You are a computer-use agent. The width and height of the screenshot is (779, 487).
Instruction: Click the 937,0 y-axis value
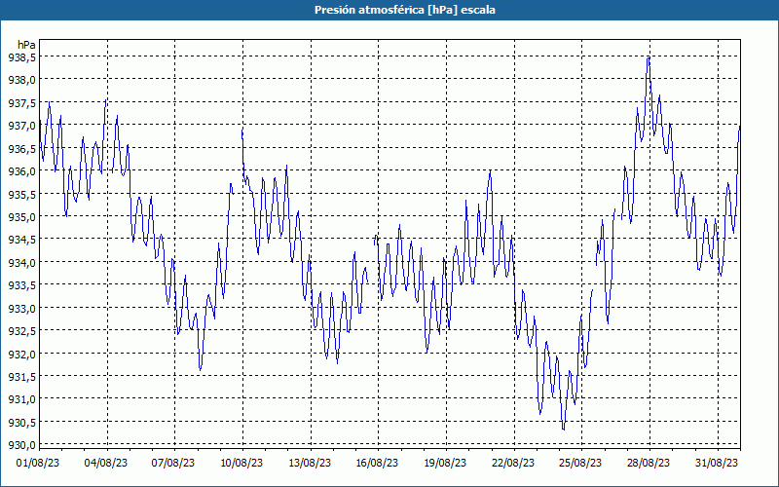(x=22, y=126)
